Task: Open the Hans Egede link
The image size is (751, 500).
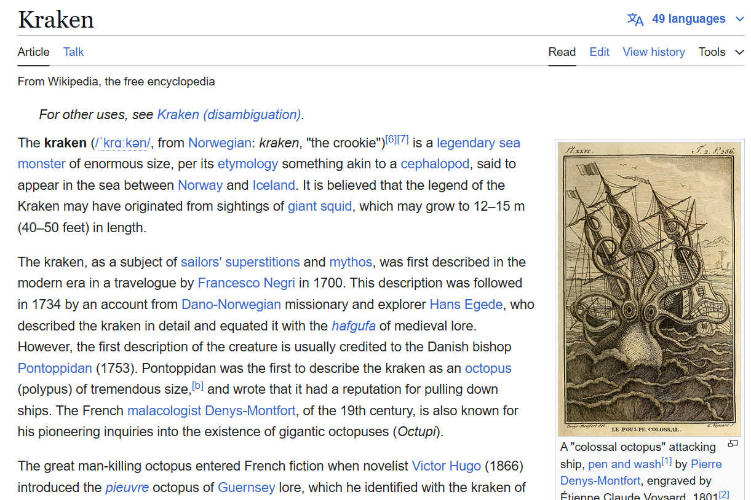Action: [x=466, y=305]
